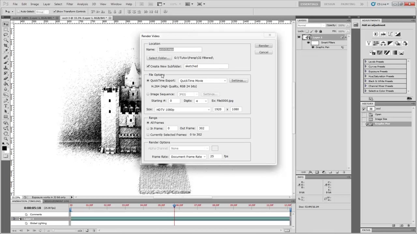Screen dimensions: 417x234
Task: Uncheck Create New Subfolder checkbox
Action: 148,66
